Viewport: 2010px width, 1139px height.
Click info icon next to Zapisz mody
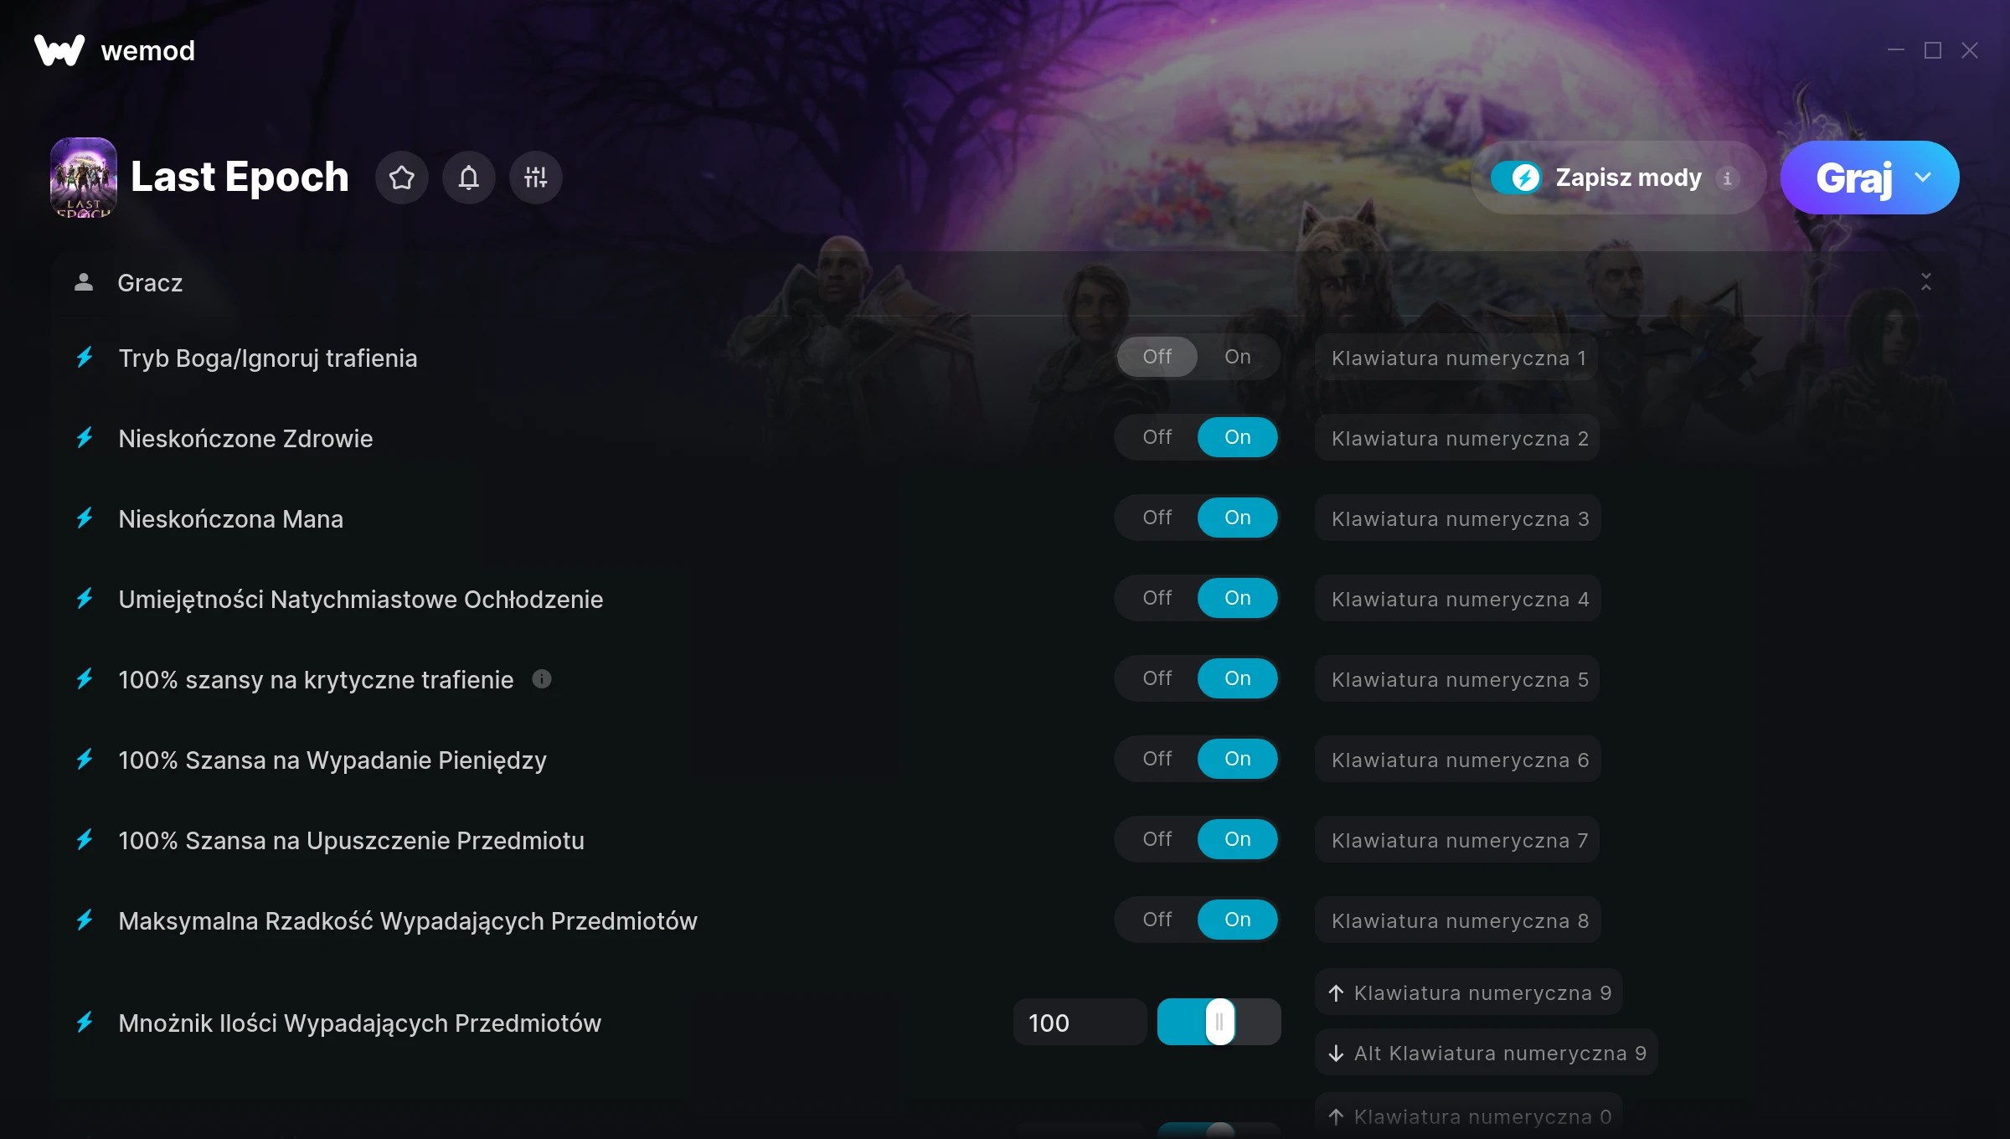pos(1727,178)
